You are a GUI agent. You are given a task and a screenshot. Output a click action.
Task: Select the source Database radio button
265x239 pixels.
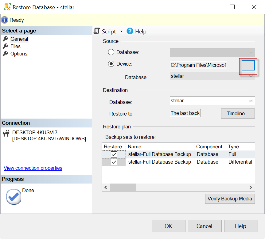111,52
